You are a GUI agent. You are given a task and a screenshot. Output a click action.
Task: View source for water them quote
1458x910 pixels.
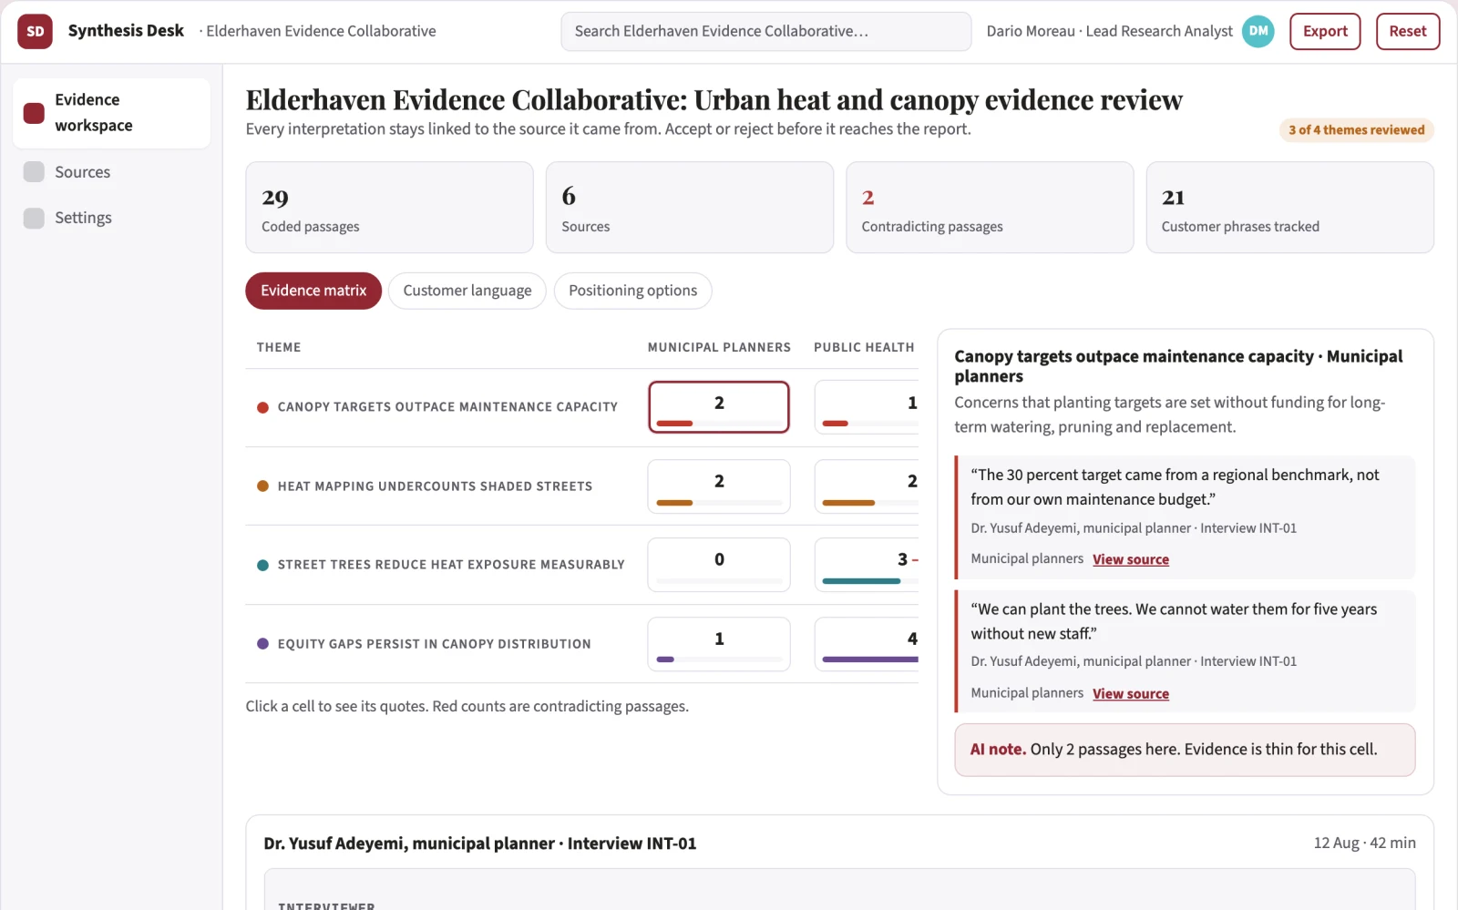pos(1131,693)
